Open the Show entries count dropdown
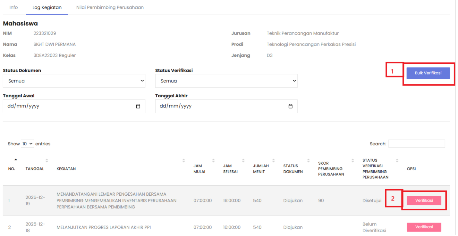 click(27, 144)
